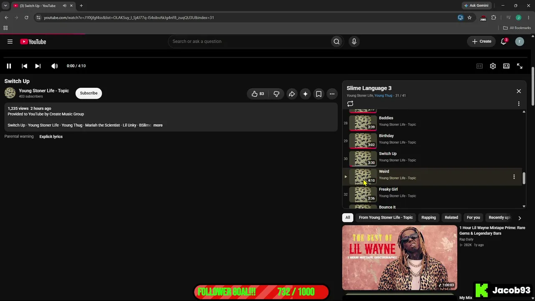Click the magnifier search button
Image resolution: width=535 pixels, height=301 pixels.
pos(336,41)
